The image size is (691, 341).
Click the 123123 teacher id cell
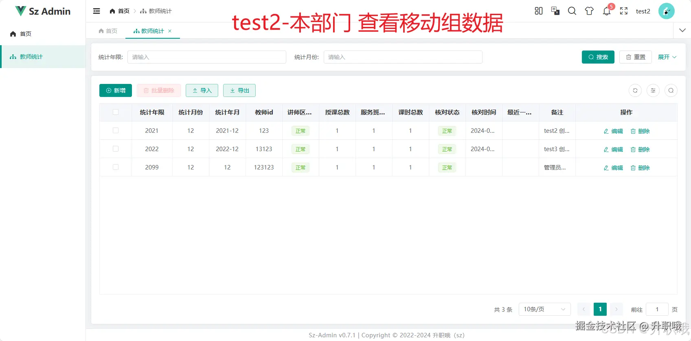point(264,167)
